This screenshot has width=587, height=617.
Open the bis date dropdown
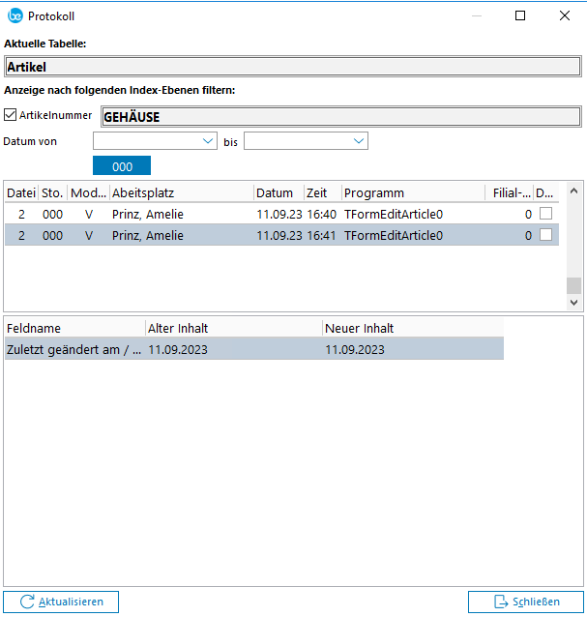[359, 141]
